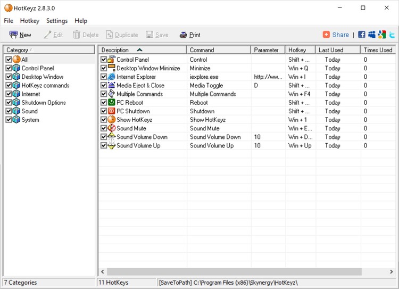
Task: Open the Hotkey menu
Action: [30, 21]
